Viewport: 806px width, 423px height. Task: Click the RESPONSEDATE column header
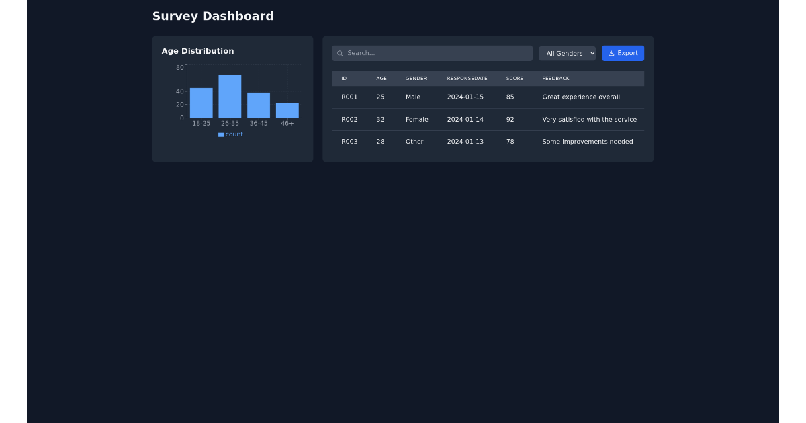point(467,78)
